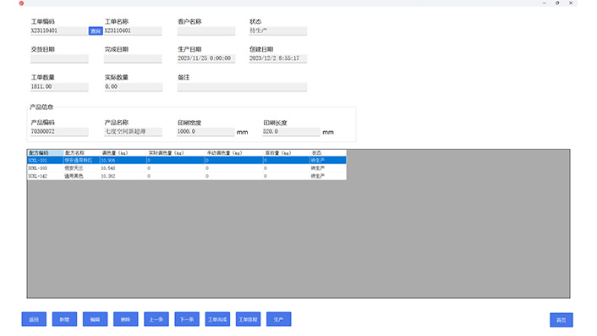The width and height of the screenshot is (597, 336).
Task: Click the 配方名称 column header
Action: tap(82, 152)
